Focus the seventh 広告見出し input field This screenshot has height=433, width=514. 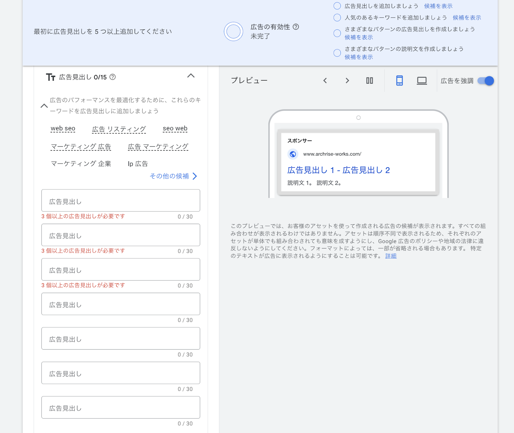coord(121,408)
